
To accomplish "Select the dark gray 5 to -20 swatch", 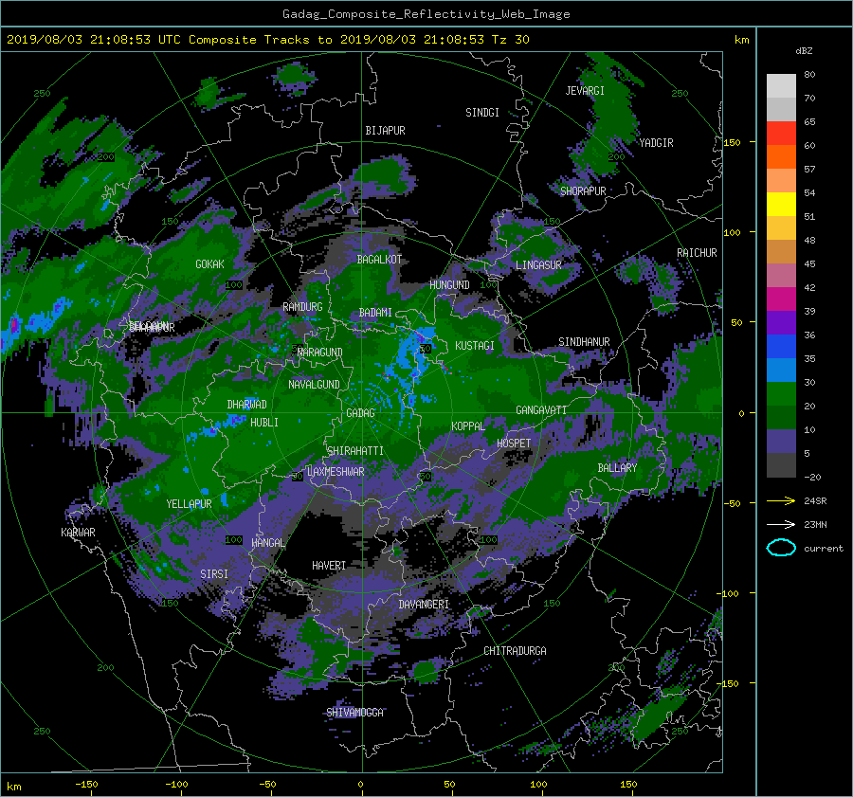I will (x=781, y=465).
